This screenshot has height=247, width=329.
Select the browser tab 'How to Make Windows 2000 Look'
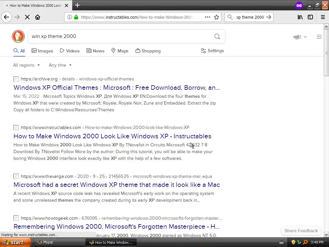click(x=36, y=5)
